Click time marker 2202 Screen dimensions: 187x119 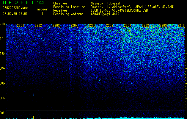(x=38, y=26)
